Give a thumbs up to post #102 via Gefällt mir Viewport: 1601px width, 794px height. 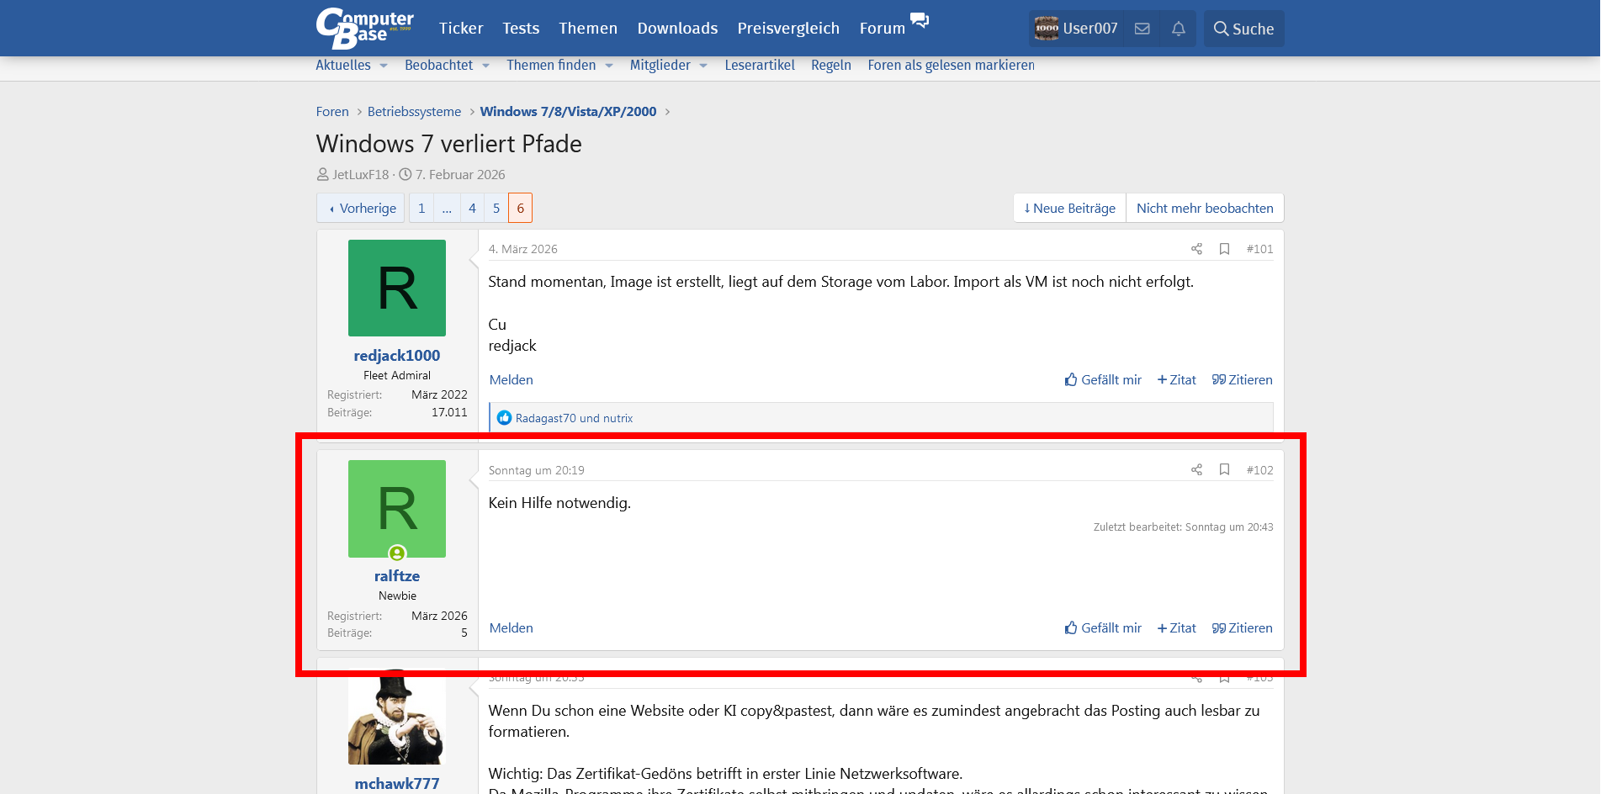click(x=1102, y=627)
